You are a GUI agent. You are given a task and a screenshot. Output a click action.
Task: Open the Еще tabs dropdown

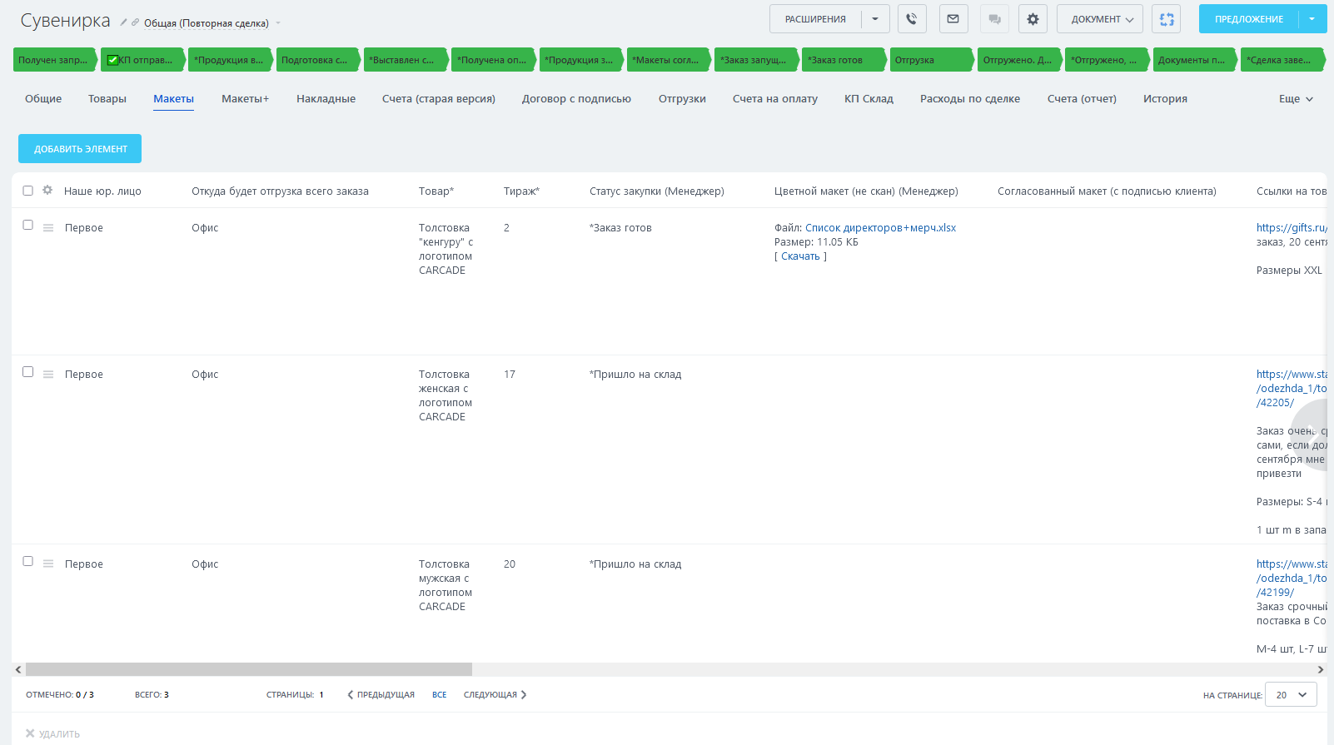click(1296, 99)
